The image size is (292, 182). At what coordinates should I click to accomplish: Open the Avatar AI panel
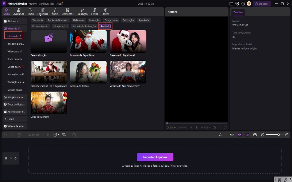tap(19, 11)
